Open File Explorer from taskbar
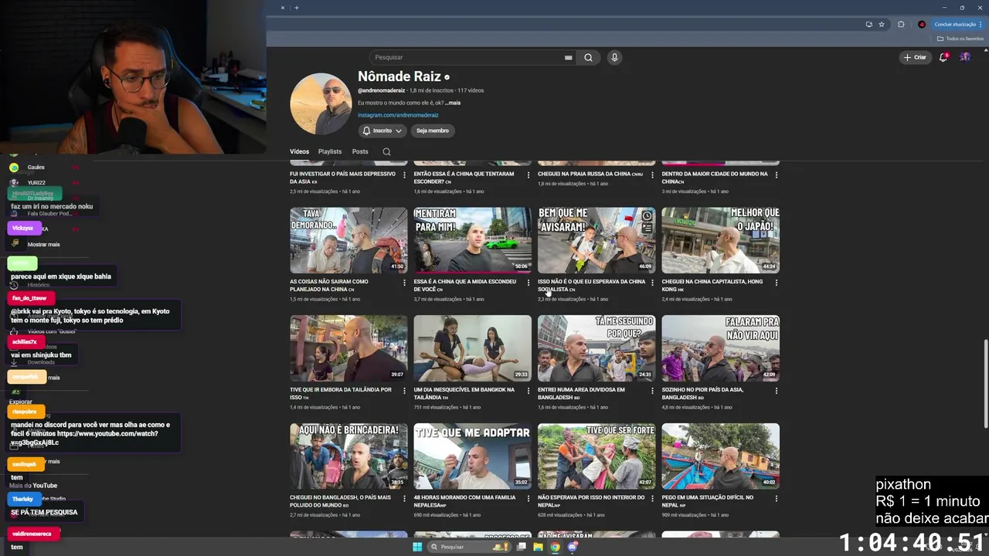 (x=538, y=547)
